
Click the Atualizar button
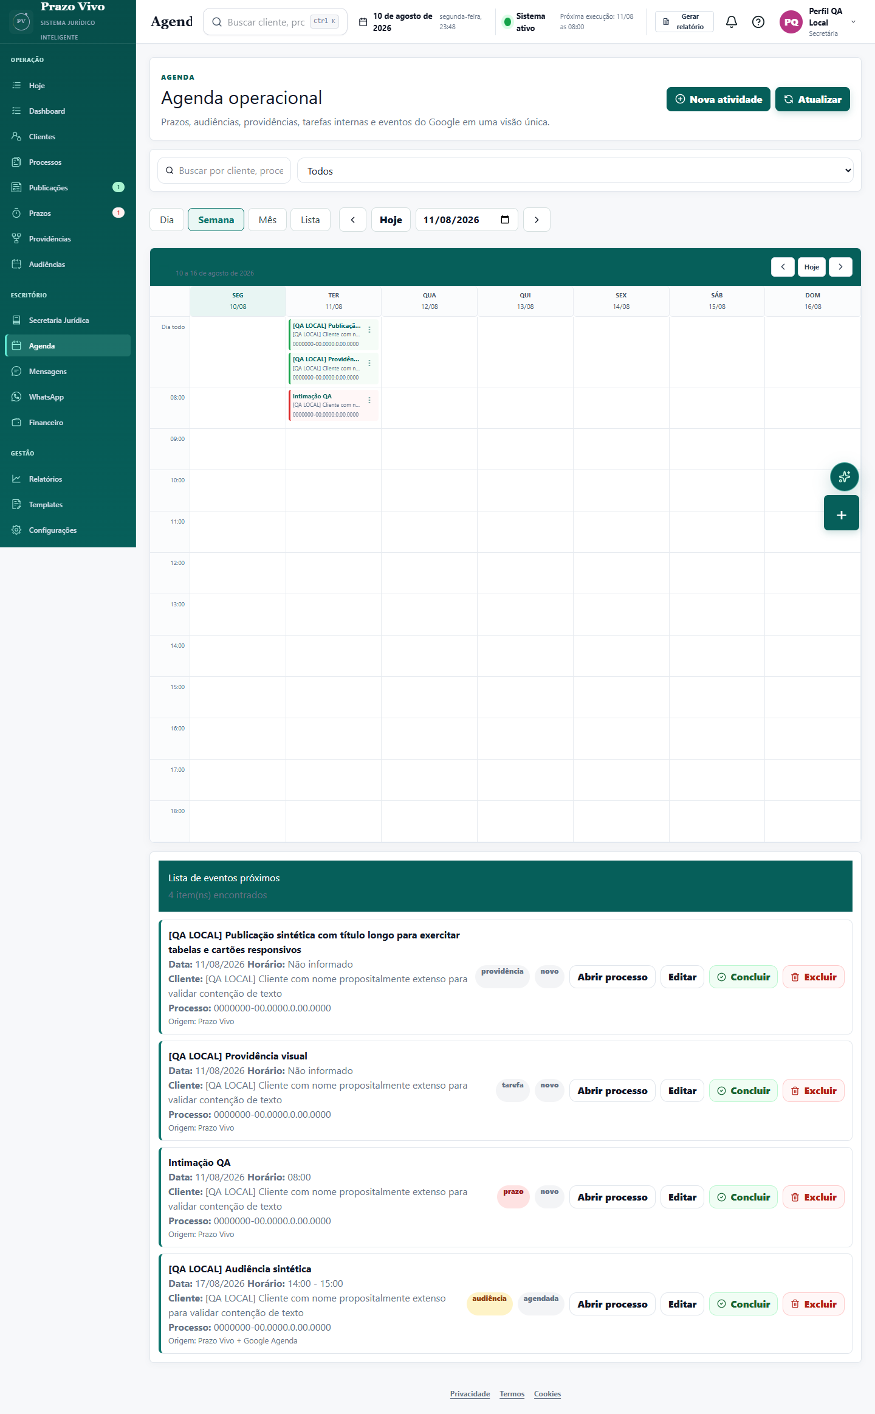(x=812, y=99)
